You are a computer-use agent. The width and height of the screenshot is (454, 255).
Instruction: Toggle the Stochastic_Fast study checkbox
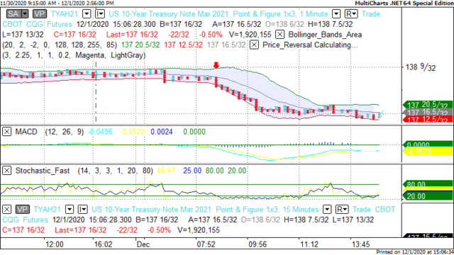pos(6,171)
